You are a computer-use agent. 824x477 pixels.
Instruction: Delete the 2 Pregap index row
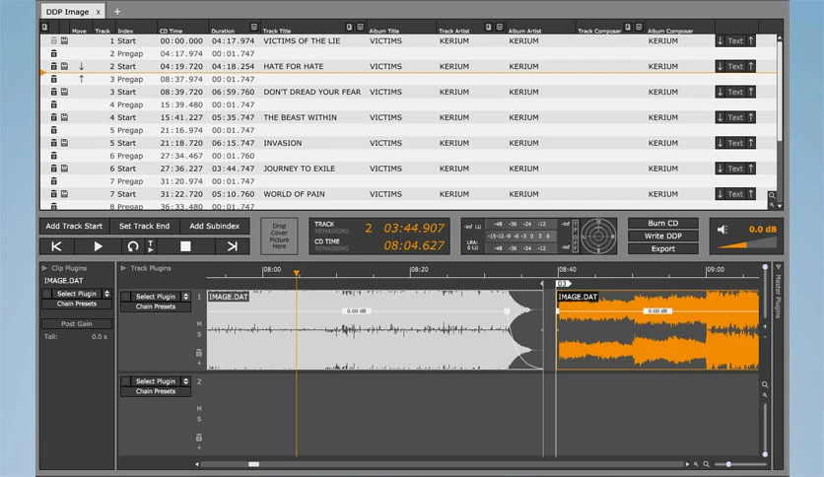tap(53, 53)
